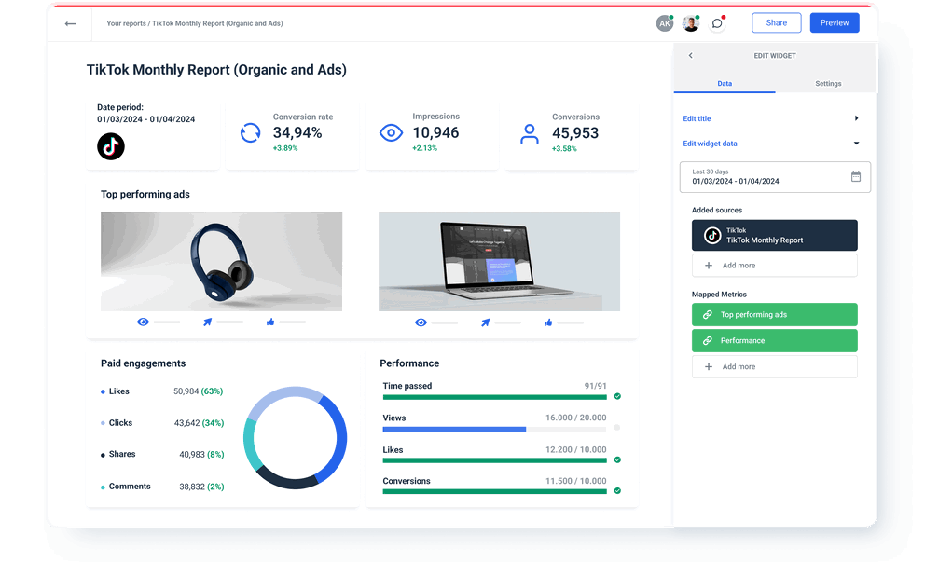Click the refresh icon beside Conversion rate
925x562 pixels.
point(250,133)
